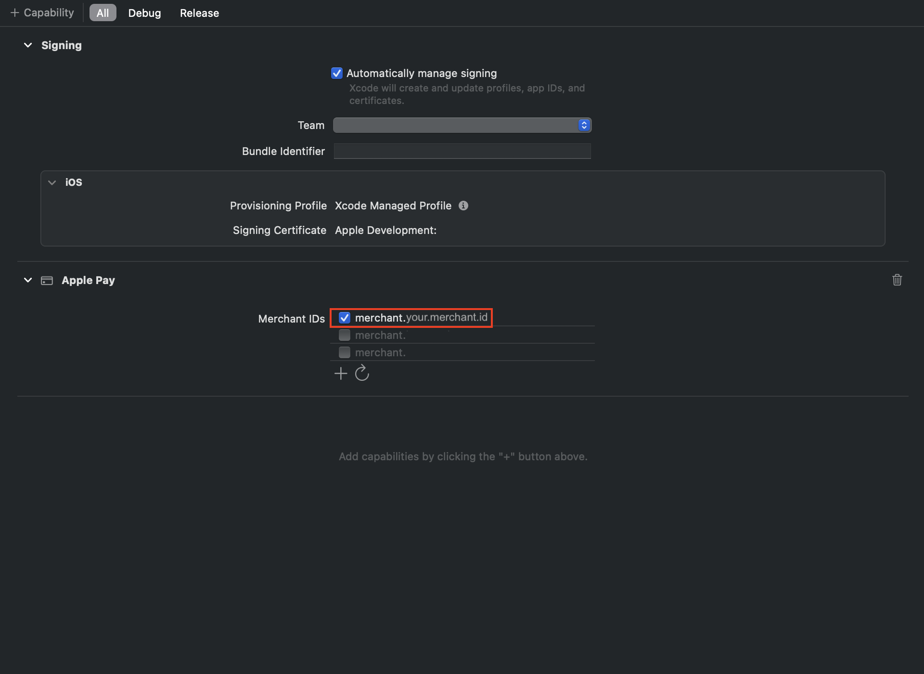Click the plus Capability button
Screen dimensions: 924x674
[x=42, y=13]
